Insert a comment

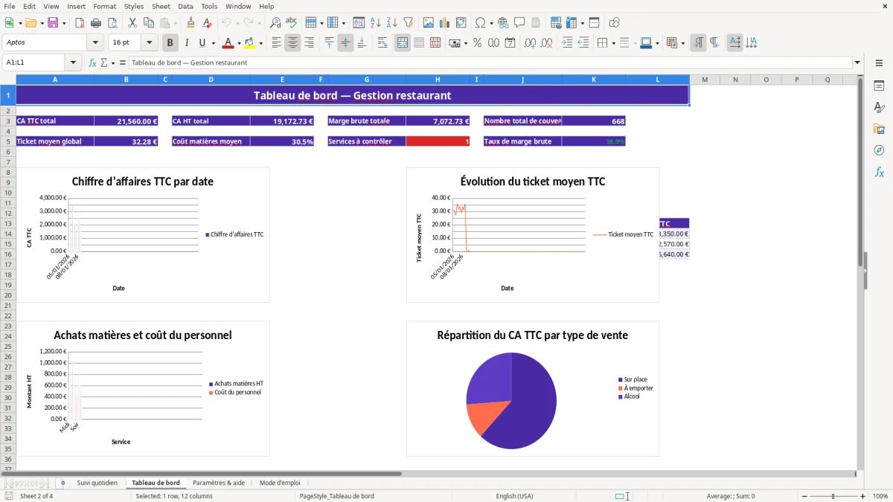pos(519,23)
